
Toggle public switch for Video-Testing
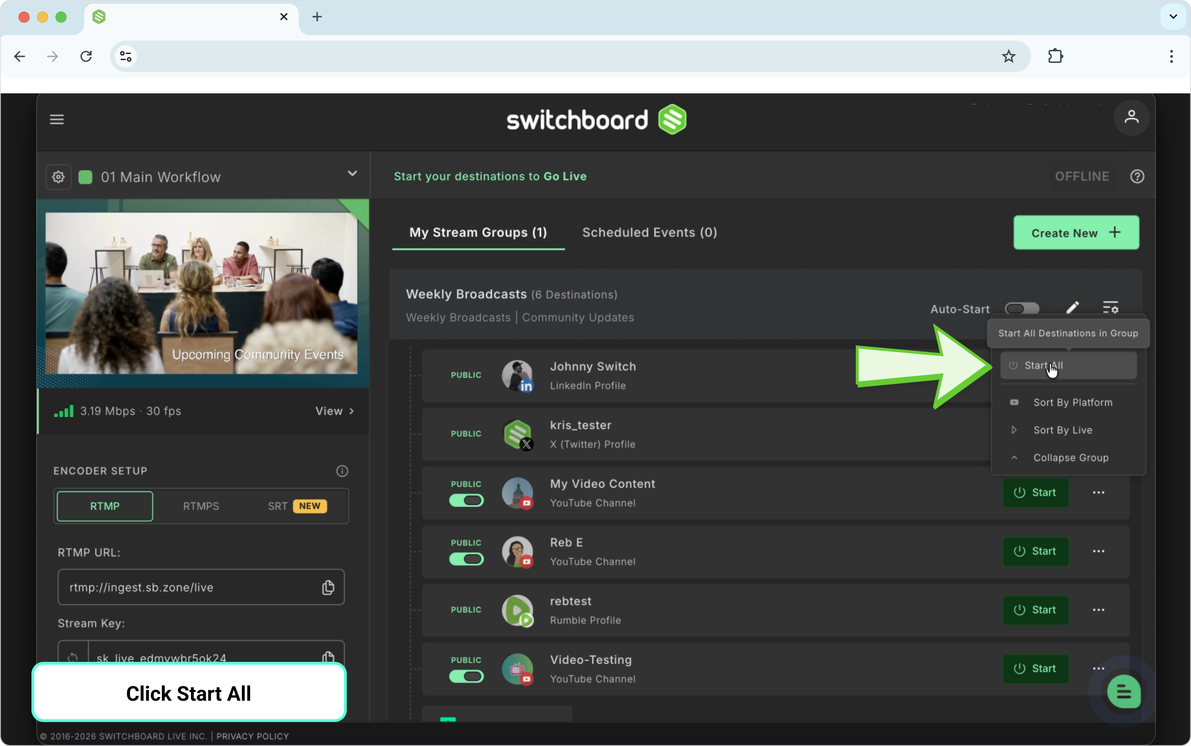pyautogui.click(x=466, y=676)
